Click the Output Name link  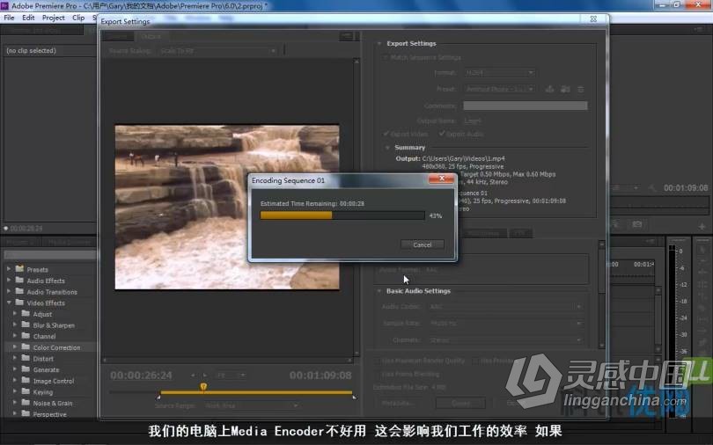pos(473,120)
